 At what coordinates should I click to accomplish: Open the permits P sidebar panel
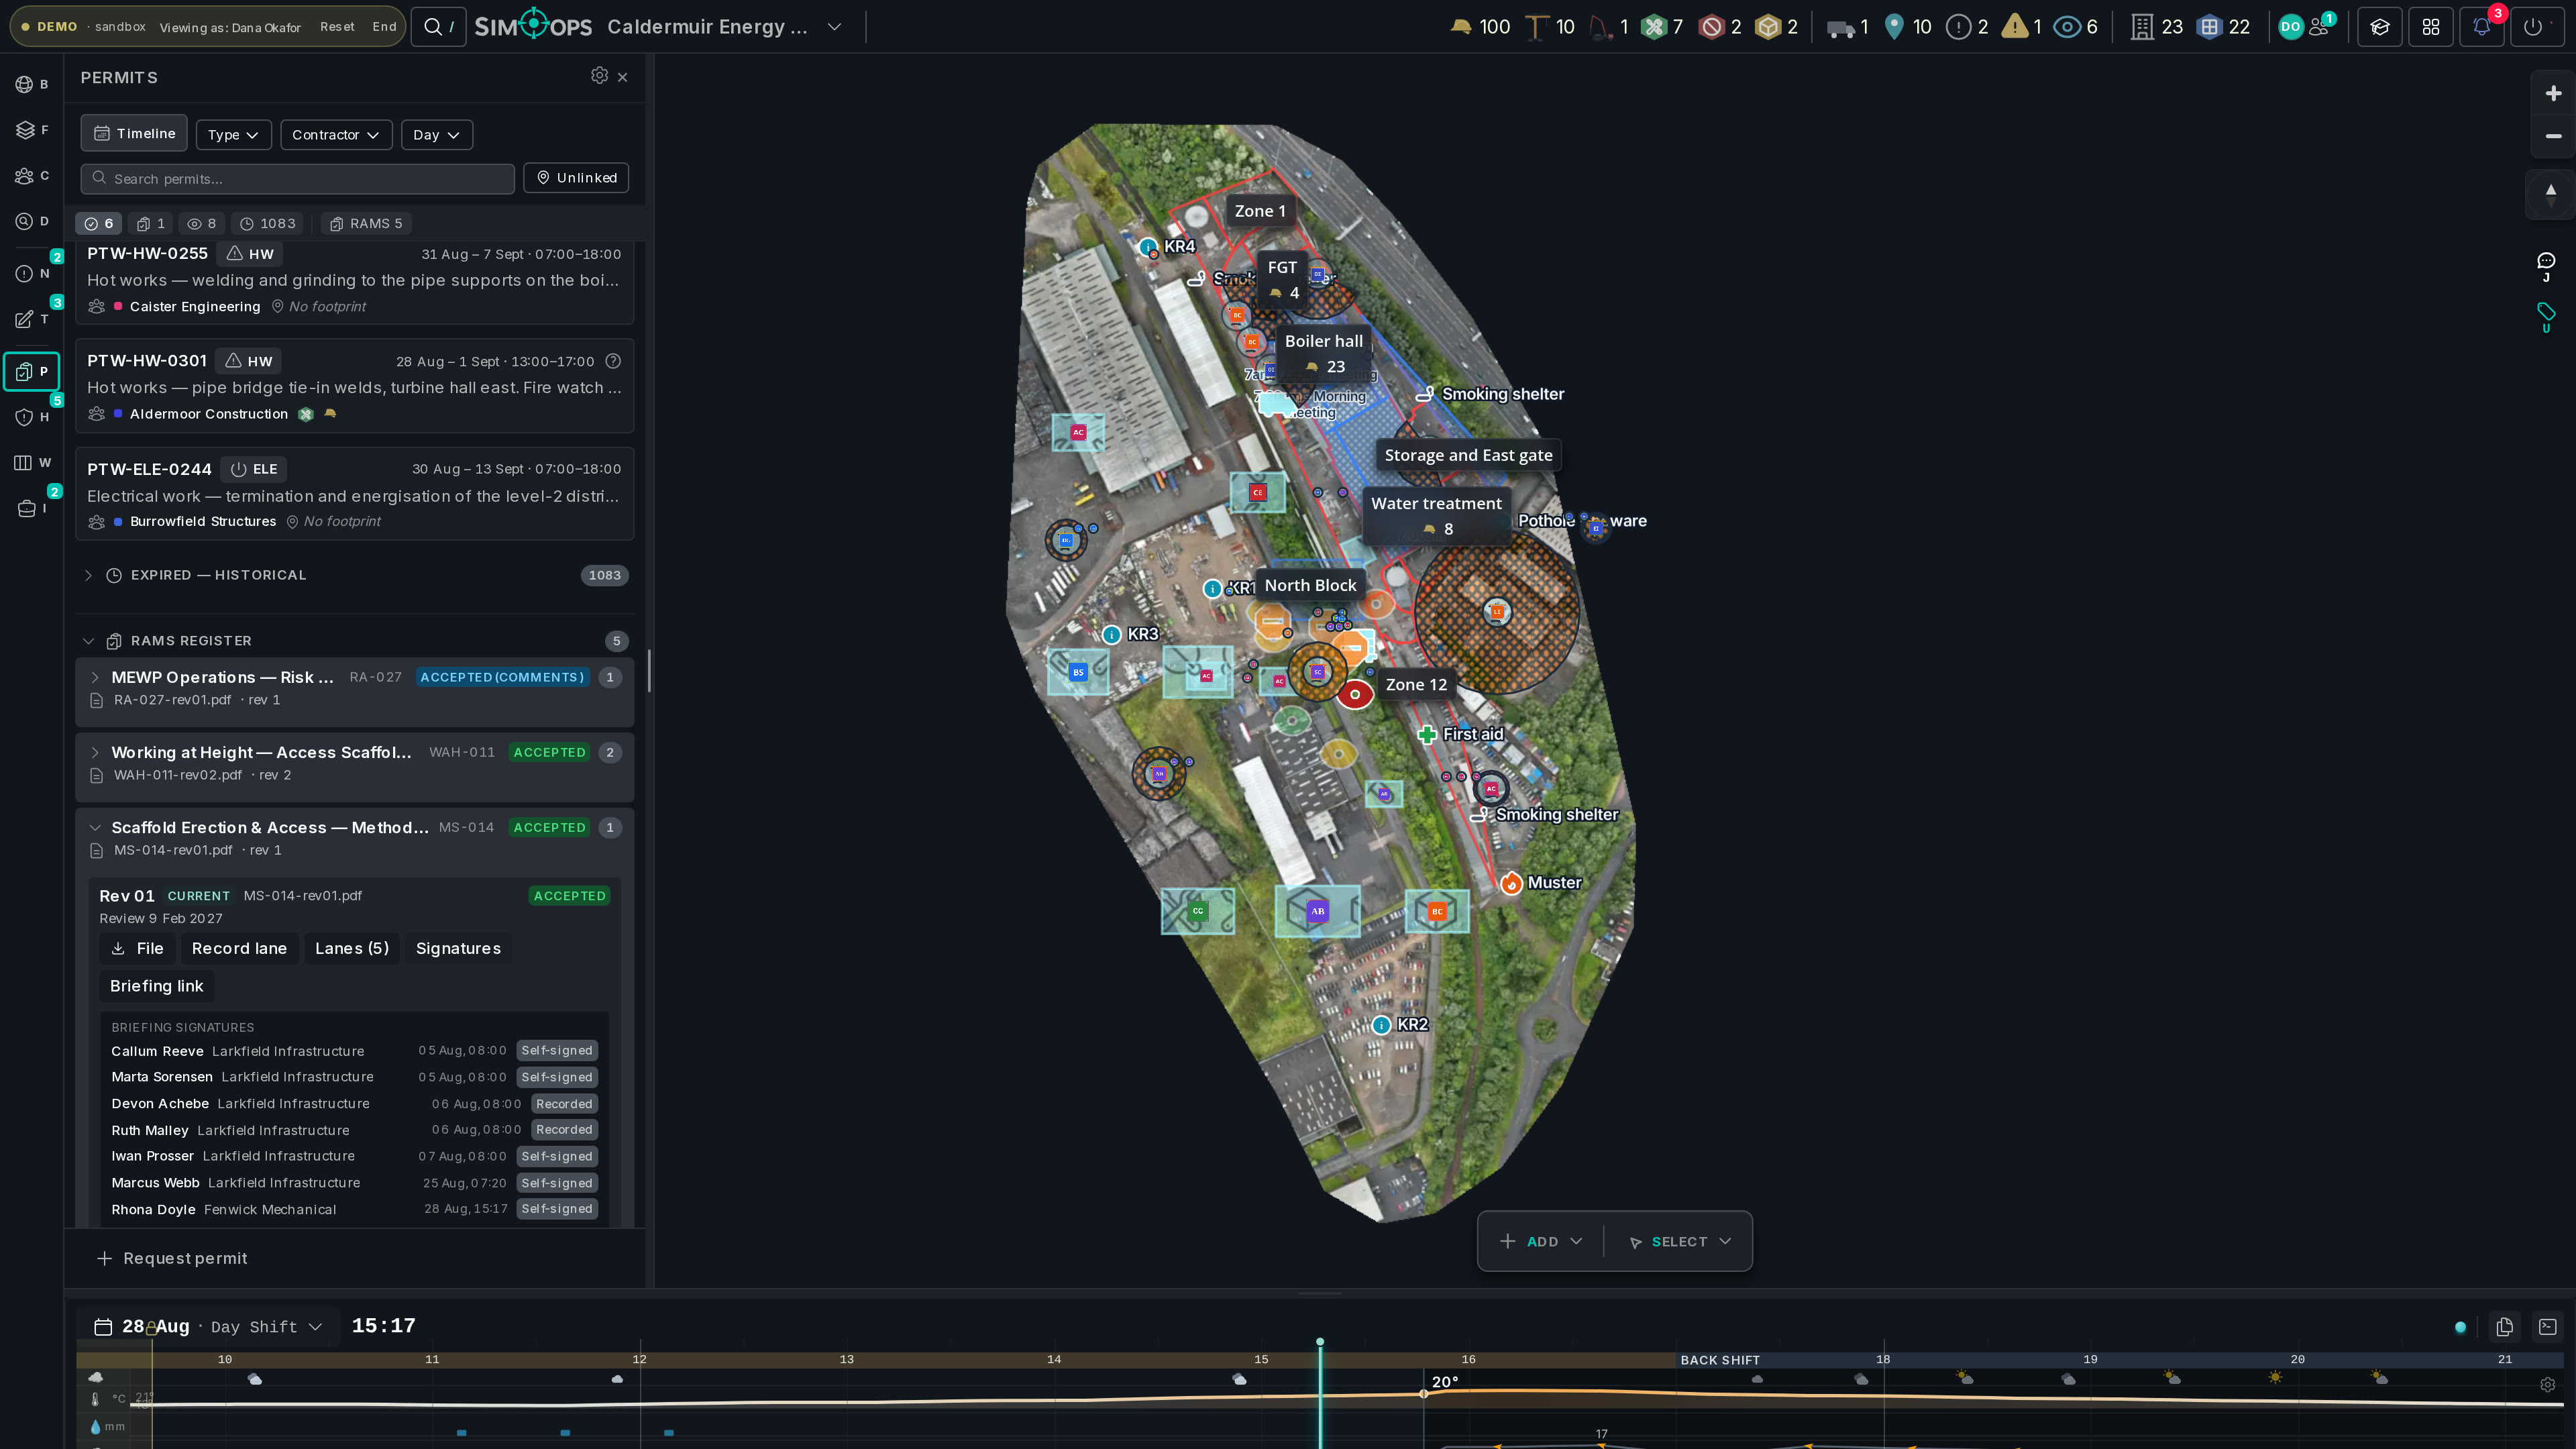[x=32, y=371]
